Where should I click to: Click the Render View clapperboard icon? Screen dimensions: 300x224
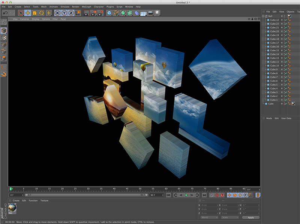tap(86, 13)
